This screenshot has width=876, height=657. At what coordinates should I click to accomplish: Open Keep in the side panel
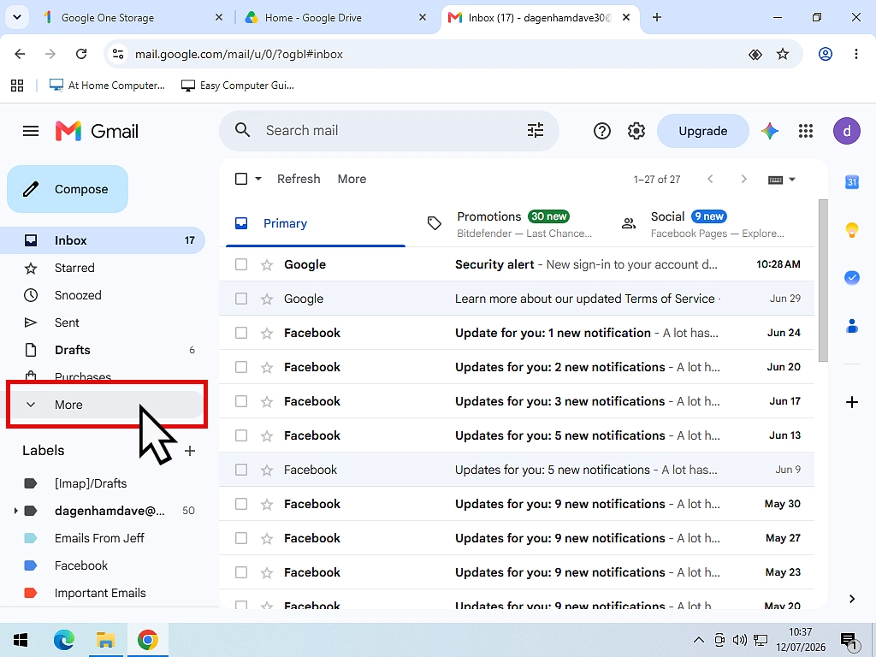[x=852, y=229]
